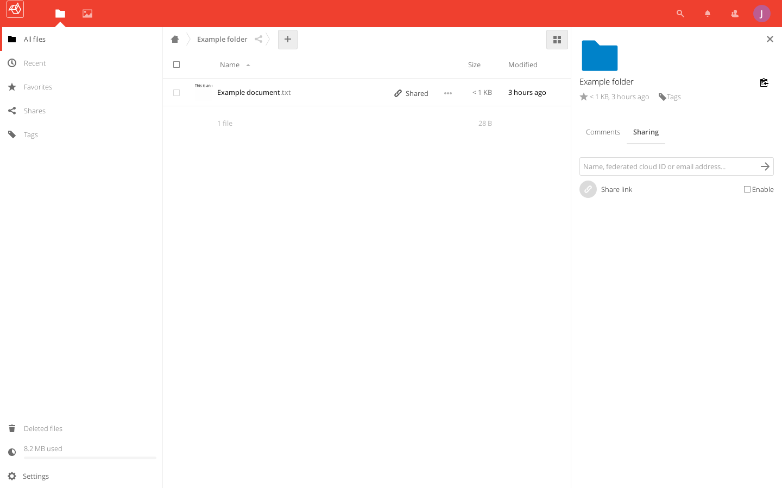Open the user avatar menu
The height and width of the screenshot is (488, 782).
[x=761, y=14]
